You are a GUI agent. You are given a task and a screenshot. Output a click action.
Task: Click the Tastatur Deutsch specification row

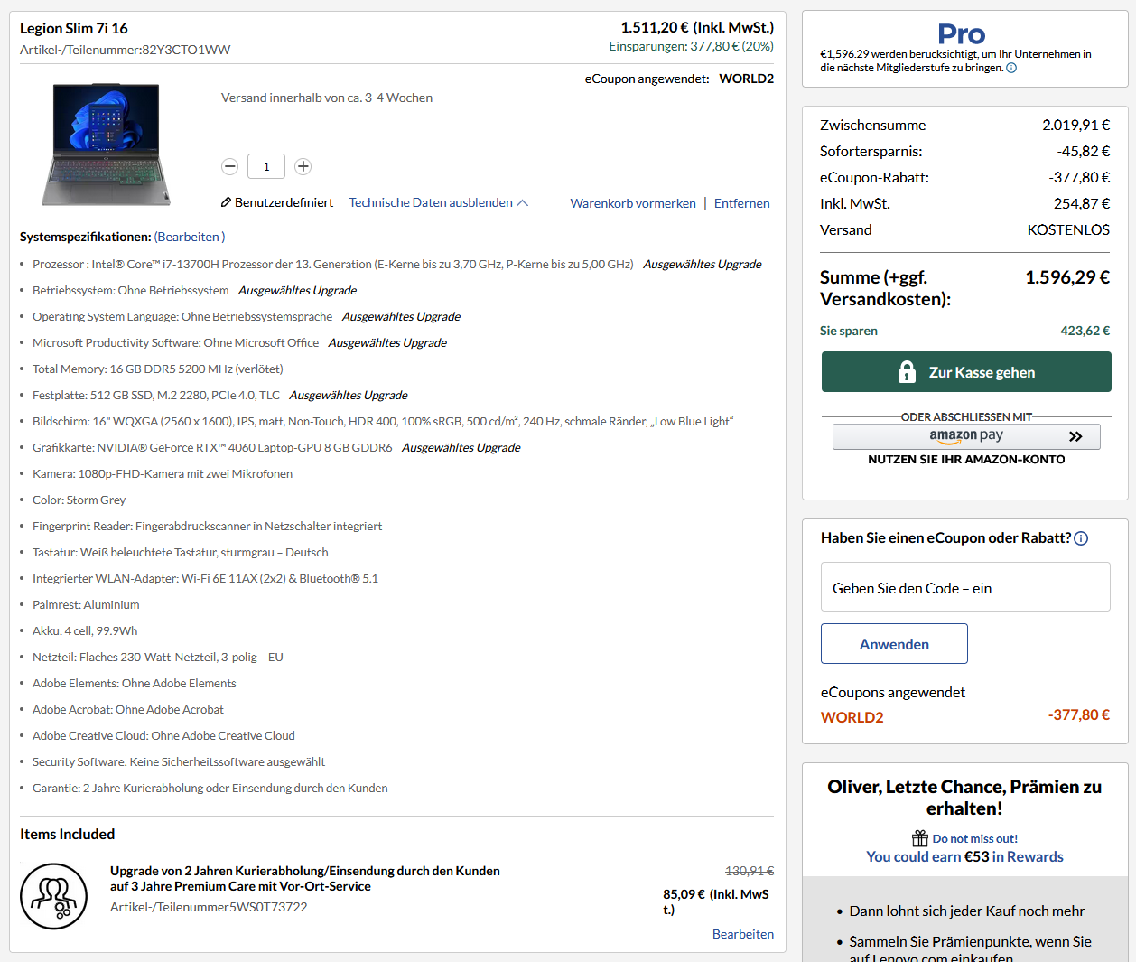tap(180, 553)
